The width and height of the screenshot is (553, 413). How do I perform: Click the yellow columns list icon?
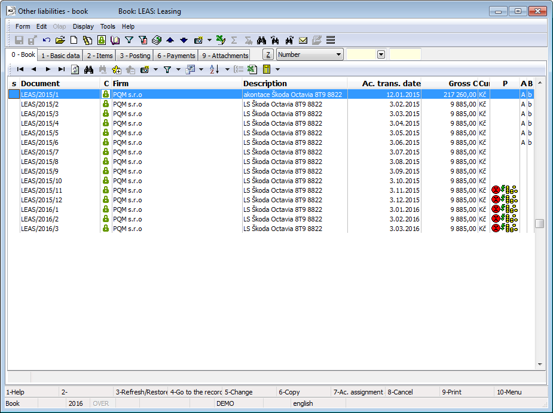click(267, 69)
